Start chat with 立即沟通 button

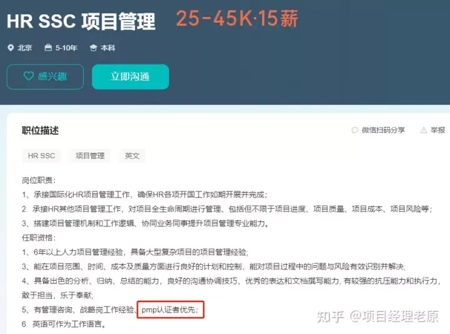click(x=130, y=77)
